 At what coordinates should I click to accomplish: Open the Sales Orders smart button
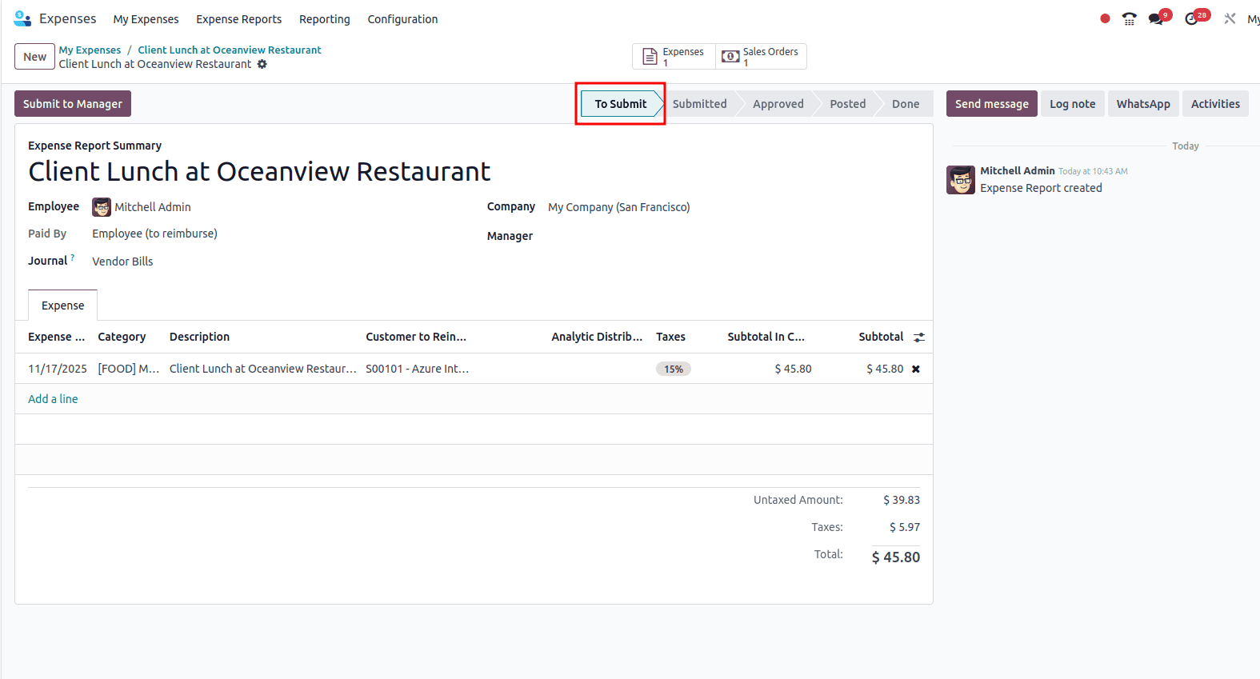(761, 57)
